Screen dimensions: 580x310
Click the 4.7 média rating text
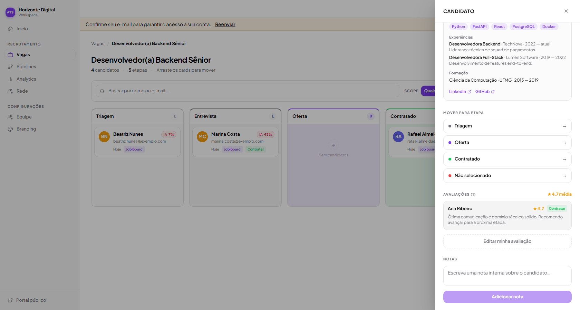tap(560, 194)
